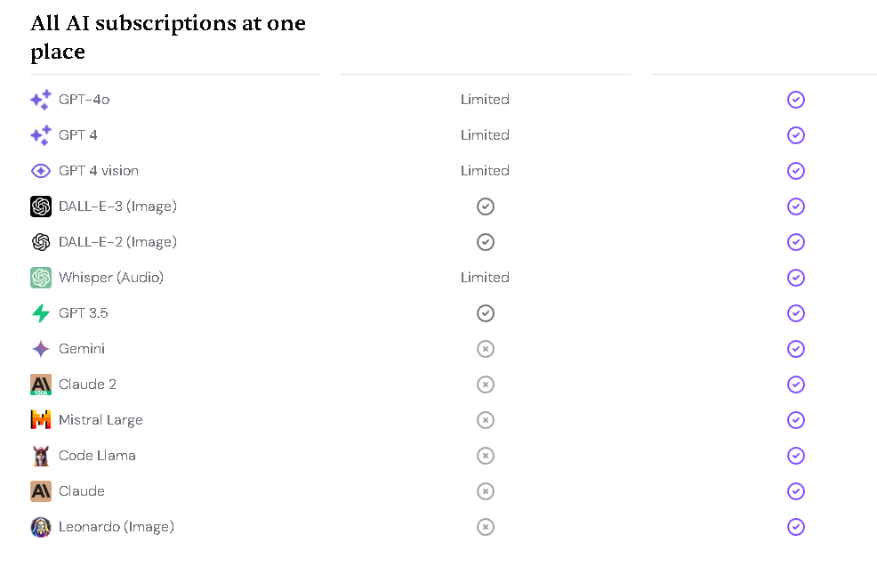Viewport: 877px width, 567px height.
Task: Click the Mistral Large logo icon
Action: (x=41, y=420)
